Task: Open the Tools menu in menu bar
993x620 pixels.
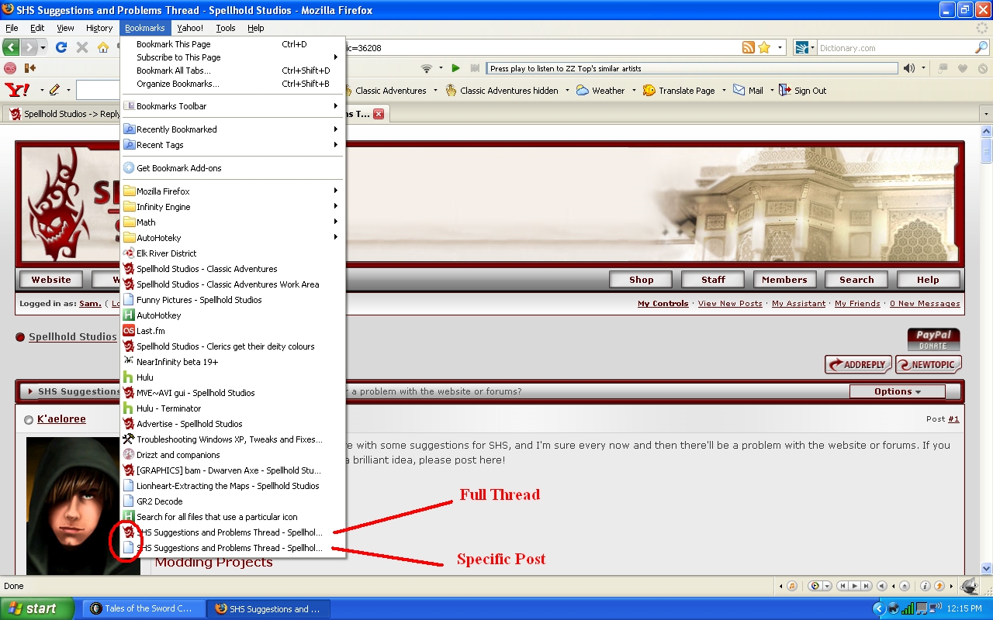Action: 226,28
